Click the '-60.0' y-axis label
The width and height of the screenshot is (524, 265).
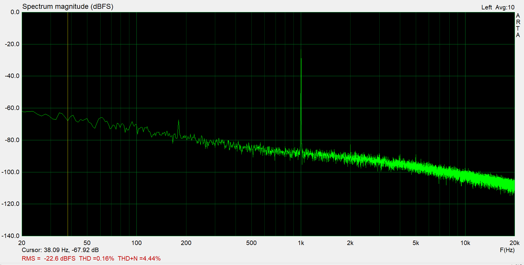pos(12,108)
